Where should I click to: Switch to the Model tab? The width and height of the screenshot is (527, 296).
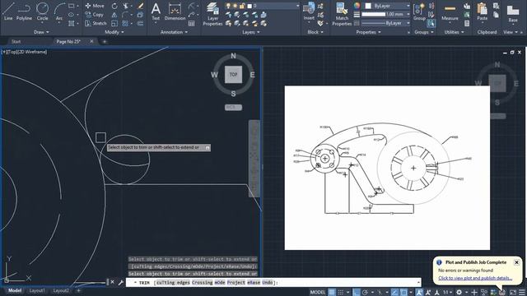pyautogui.click(x=15, y=290)
